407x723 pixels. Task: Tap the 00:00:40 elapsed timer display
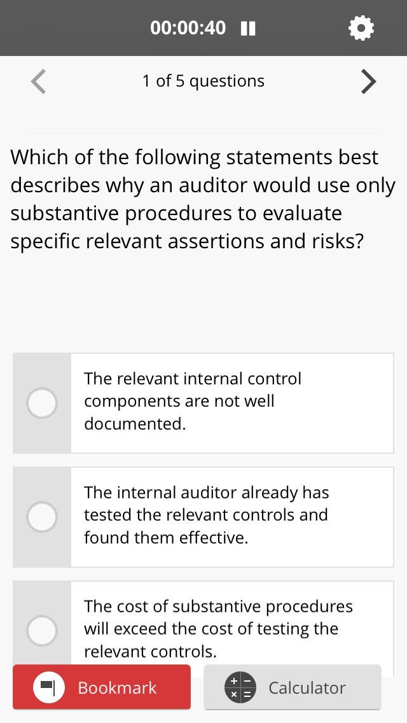click(x=188, y=28)
